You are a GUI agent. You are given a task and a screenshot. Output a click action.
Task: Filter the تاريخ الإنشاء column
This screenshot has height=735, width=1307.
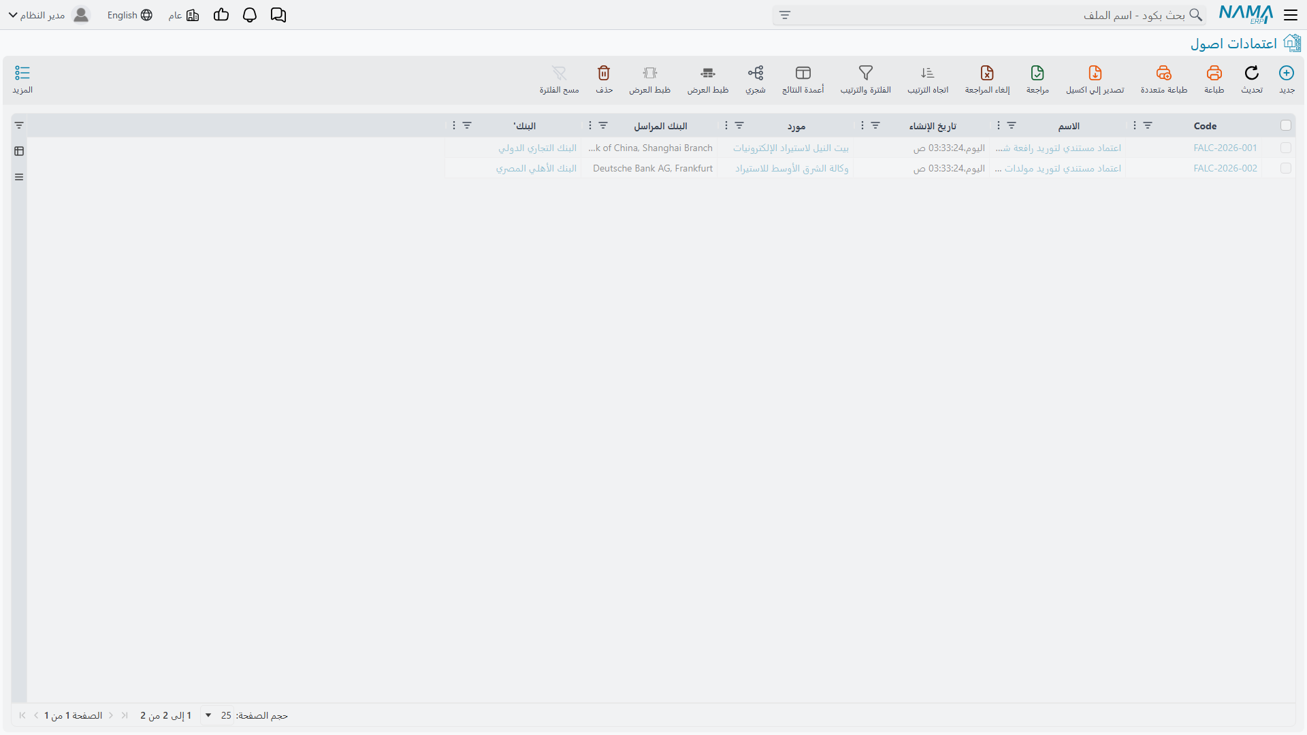click(x=875, y=125)
